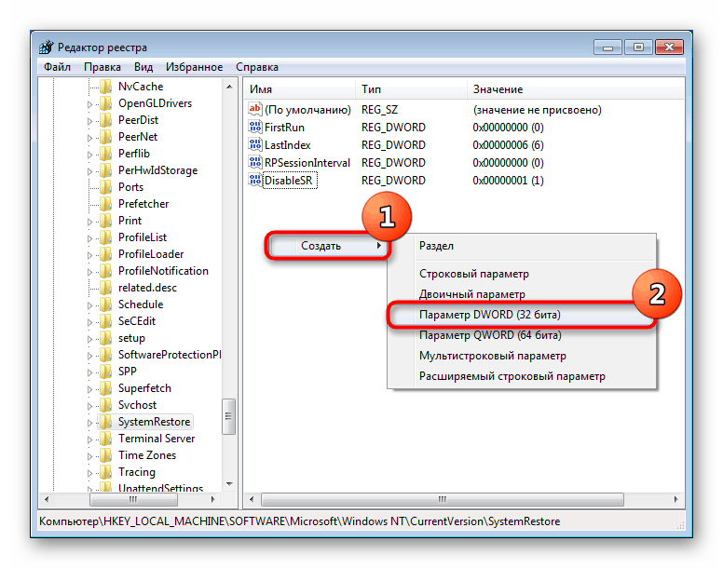The width and height of the screenshot is (723, 568).
Task: Click the NvCache folder icon
Action: tap(106, 87)
